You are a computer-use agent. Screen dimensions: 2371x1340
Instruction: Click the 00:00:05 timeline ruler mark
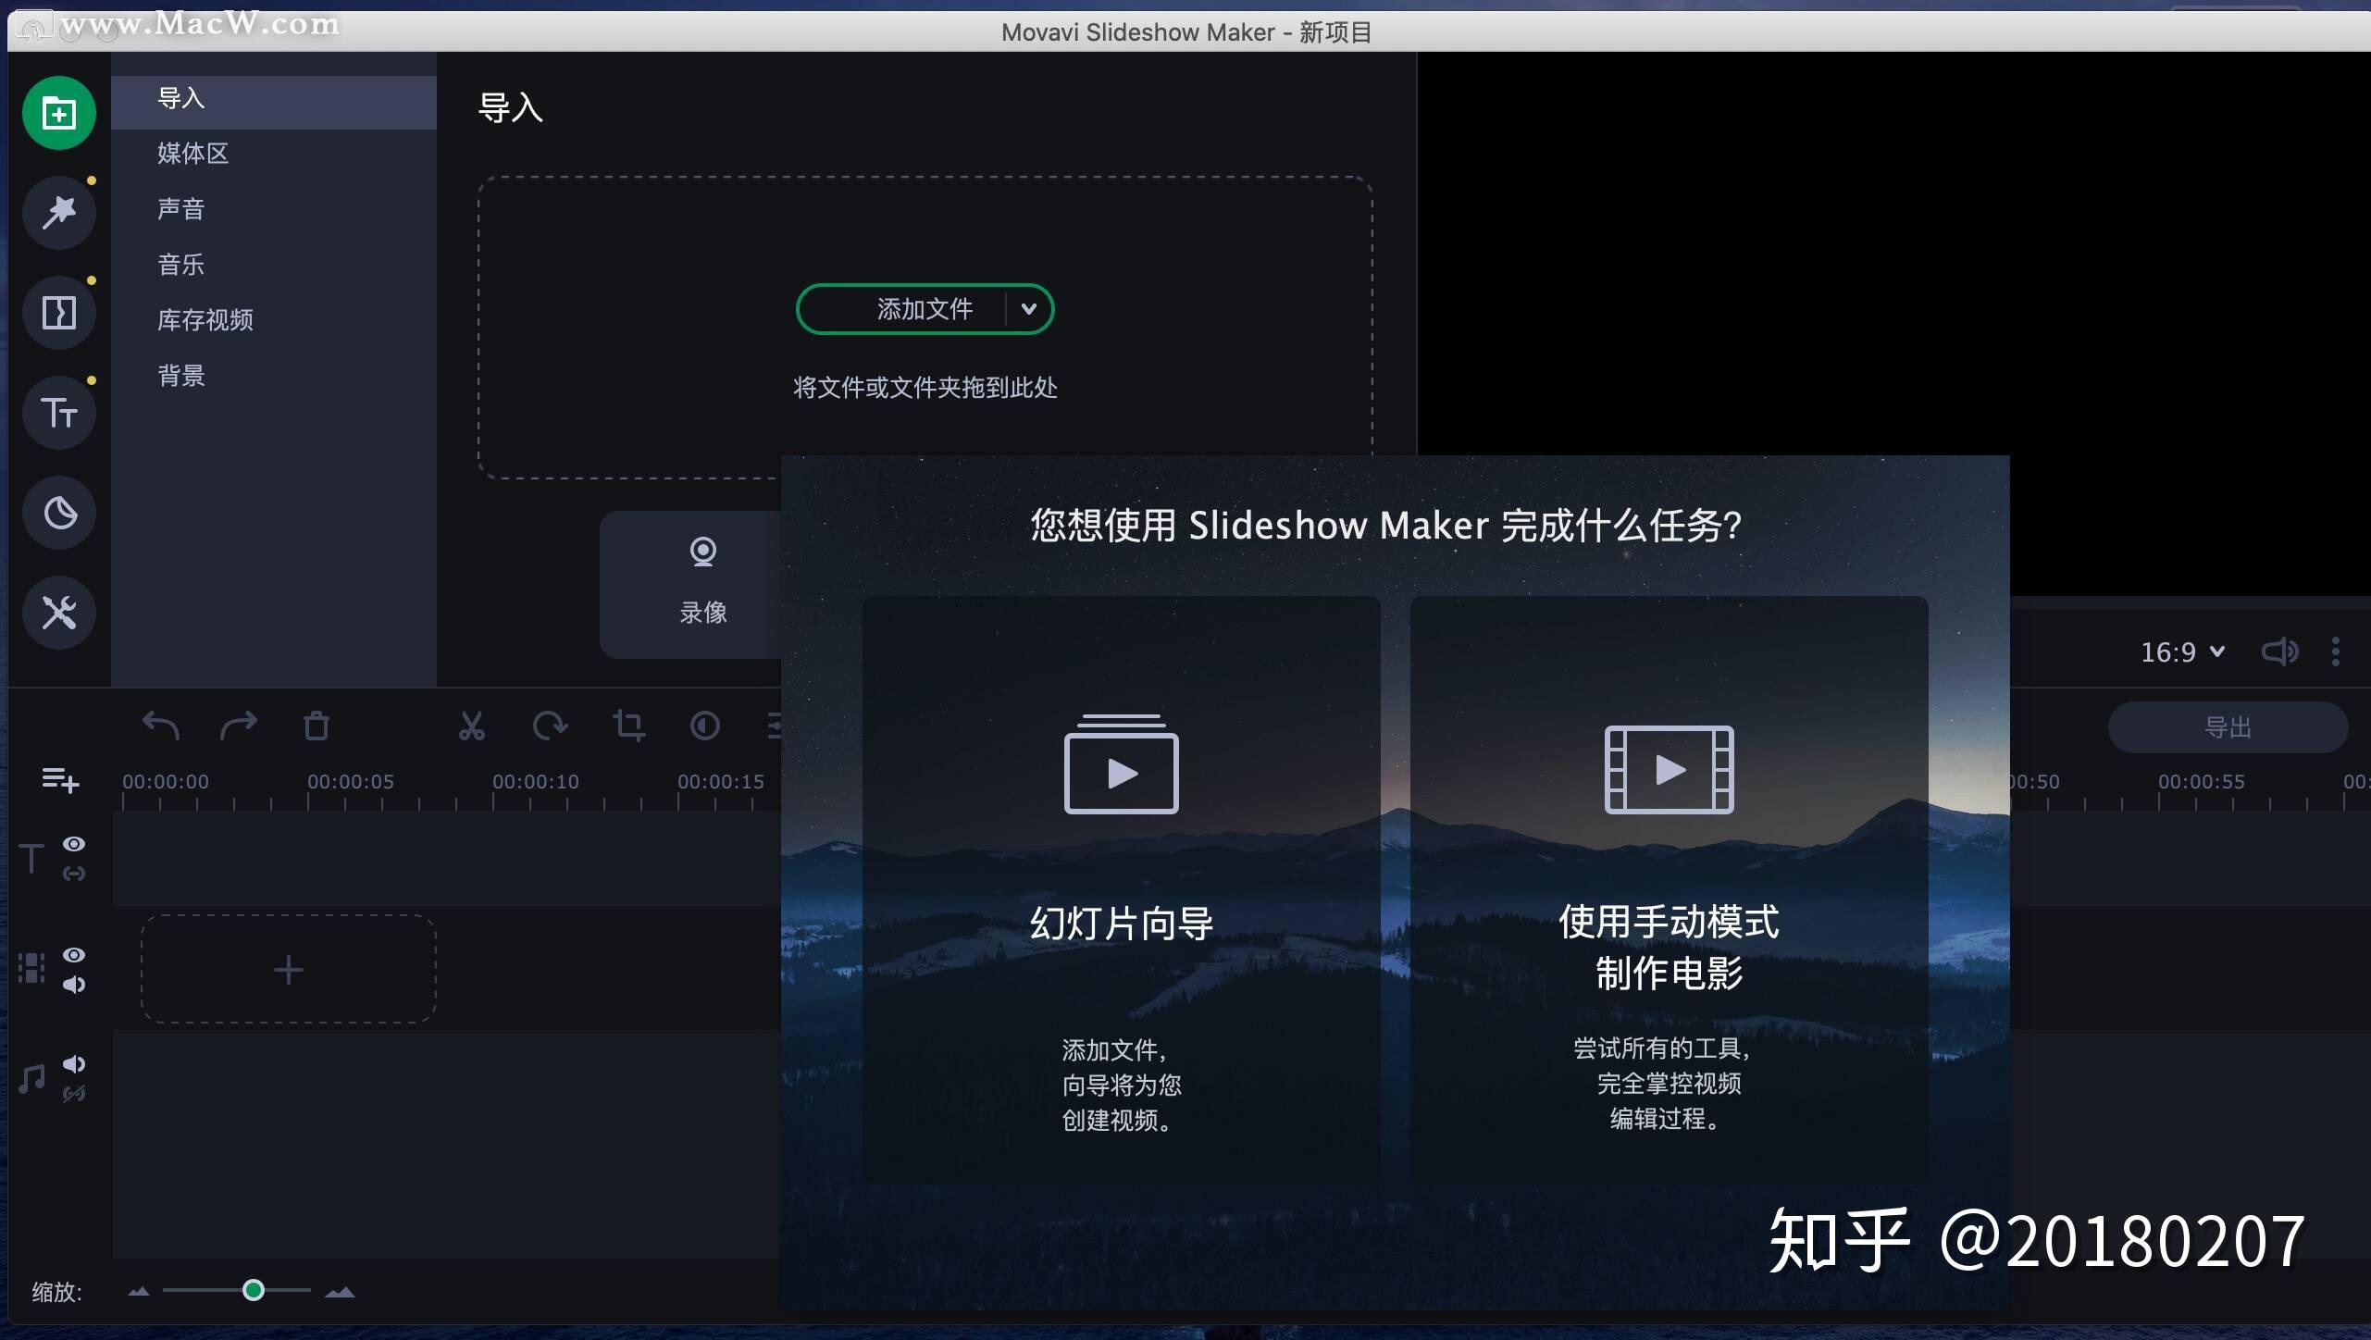[x=351, y=782]
